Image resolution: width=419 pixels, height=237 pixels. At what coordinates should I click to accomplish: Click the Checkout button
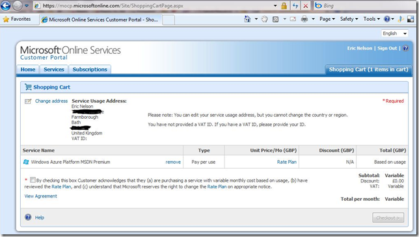point(388,218)
